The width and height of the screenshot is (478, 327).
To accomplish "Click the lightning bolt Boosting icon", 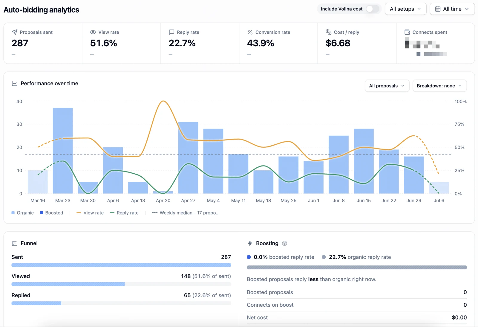I will click(250, 243).
